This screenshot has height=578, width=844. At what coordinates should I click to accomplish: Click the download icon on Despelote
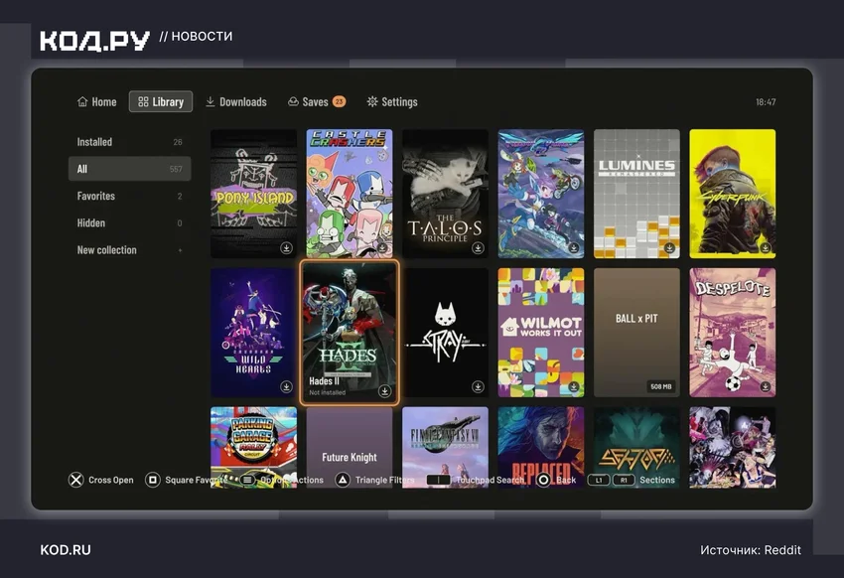[765, 386]
